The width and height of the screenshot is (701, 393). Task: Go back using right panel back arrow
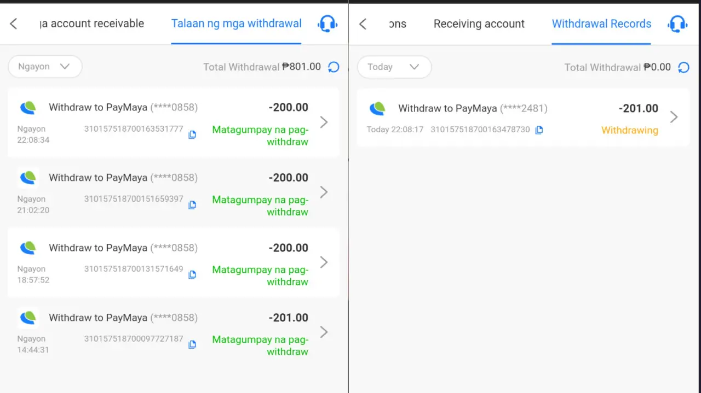click(x=363, y=24)
